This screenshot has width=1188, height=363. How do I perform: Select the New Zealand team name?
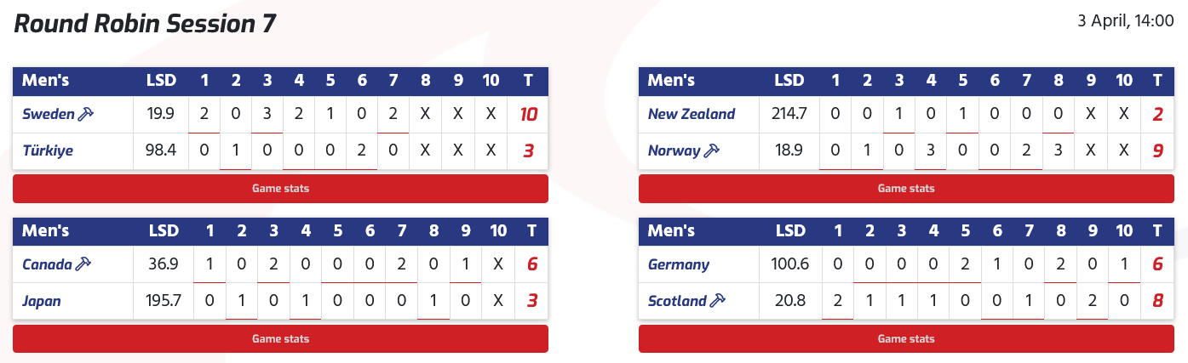click(x=691, y=114)
